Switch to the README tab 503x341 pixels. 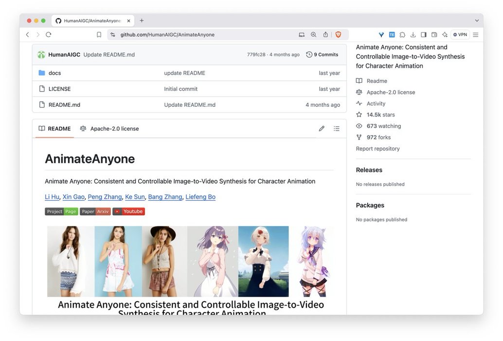coord(54,129)
